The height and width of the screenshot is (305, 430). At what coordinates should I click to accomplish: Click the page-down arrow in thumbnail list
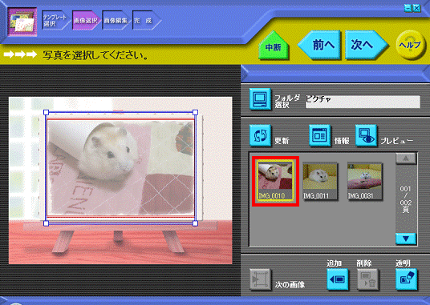(x=406, y=239)
